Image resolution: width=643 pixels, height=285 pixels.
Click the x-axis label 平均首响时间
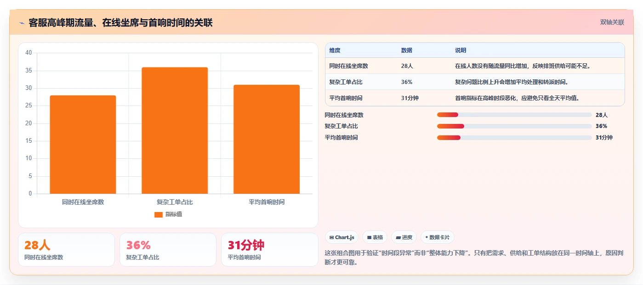click(267, 202)
